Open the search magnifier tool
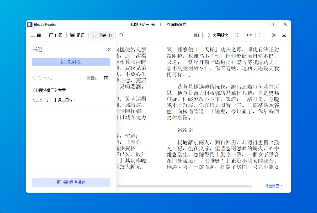The image size is (317, 213). 121,35
